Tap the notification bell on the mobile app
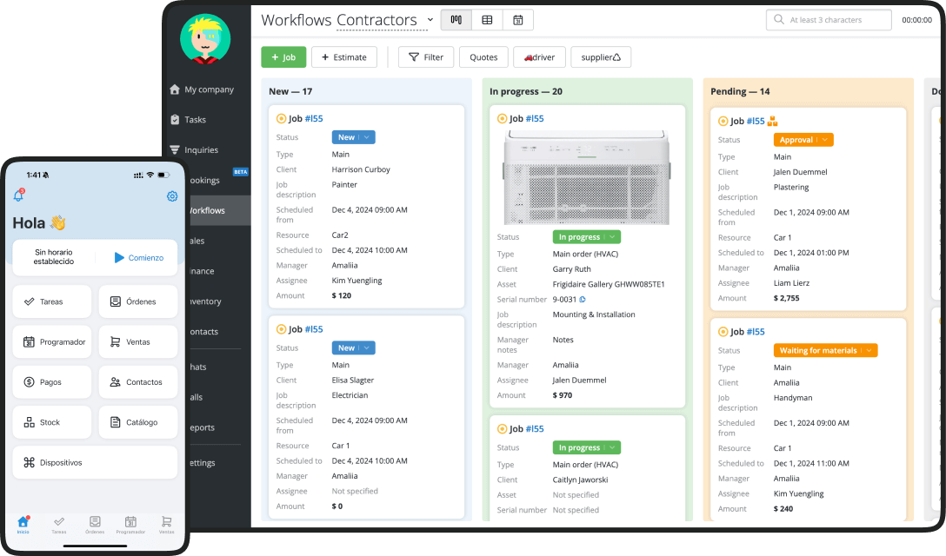946x556 pixels. coord(19,196)
